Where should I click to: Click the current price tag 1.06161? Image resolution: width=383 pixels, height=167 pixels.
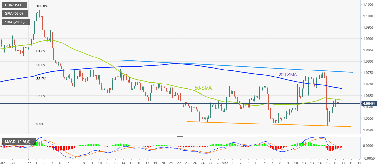tap(371, 103)
